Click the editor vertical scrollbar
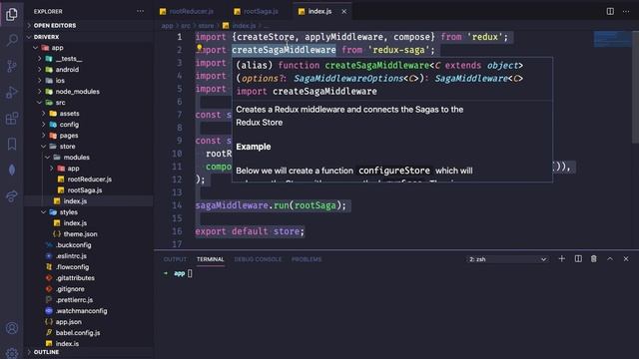 pyautogui.click(x=635, y=88)
